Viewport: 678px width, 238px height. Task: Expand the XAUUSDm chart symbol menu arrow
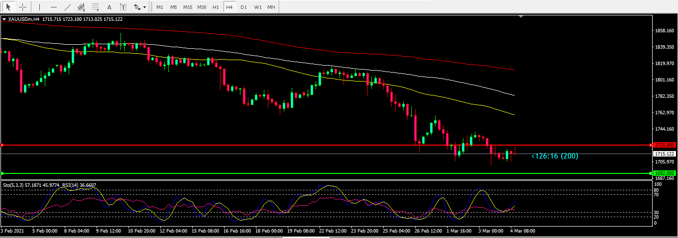4,19
